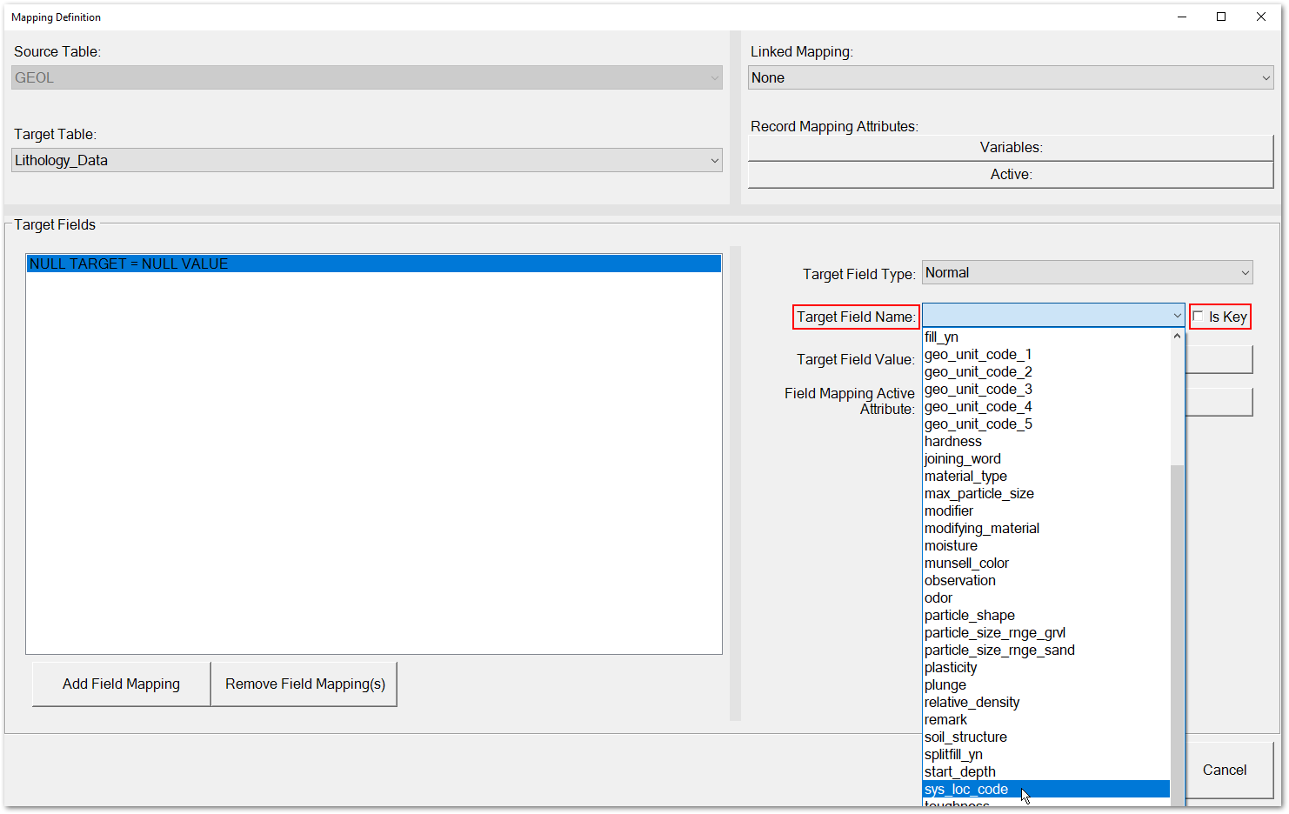
Task: Select NULL TARGET = NULL VALUE row
Action: coord(374,264)
